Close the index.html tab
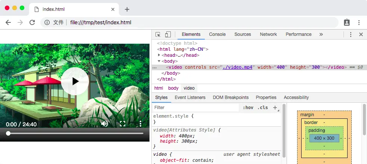The image size is (367, 164). pyautogui.click(x=113, y=9)
